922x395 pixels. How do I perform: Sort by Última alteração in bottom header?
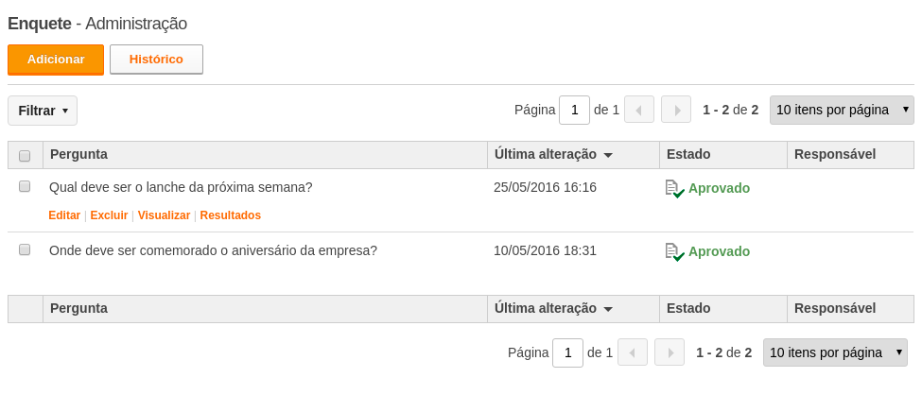(x=553, y=309)
